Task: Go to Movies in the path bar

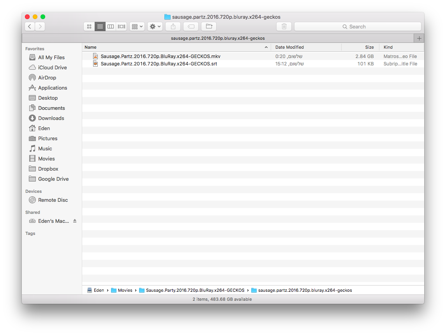Action: click(122, 290)
